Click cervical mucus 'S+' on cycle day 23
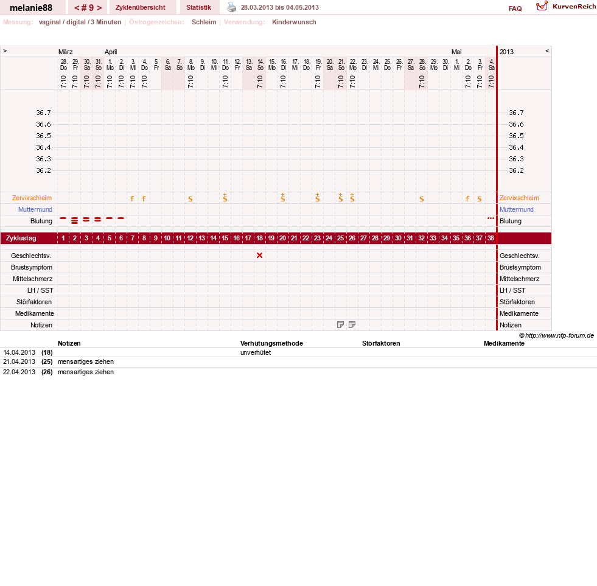The height and width of the screenshot is (586, 597). (318, 197)
